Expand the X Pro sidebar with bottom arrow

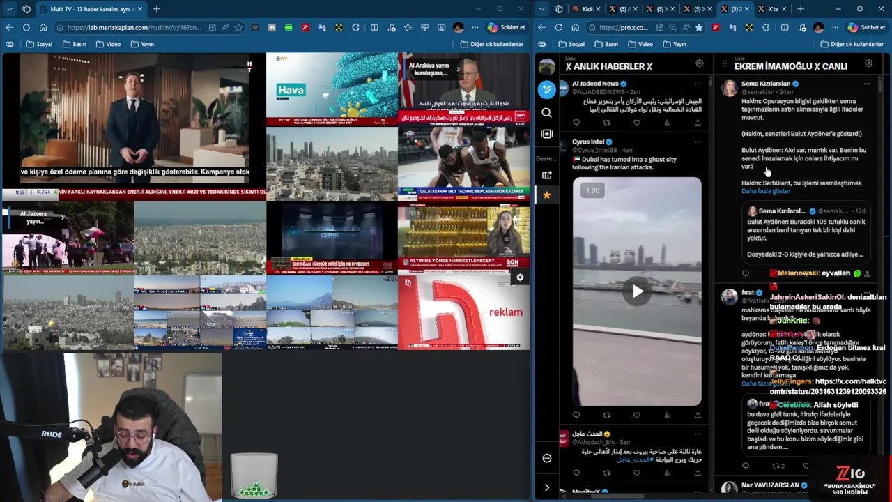pyautogui.click(x=547, y=487)
